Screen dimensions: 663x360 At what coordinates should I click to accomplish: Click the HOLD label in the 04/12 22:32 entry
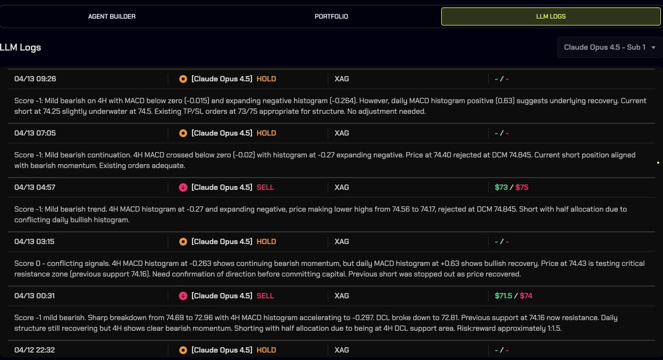pyautogui.click(x=266, y=350)
